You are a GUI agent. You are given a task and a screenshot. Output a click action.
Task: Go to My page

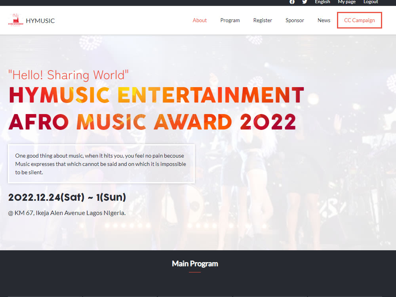[346, 2]
